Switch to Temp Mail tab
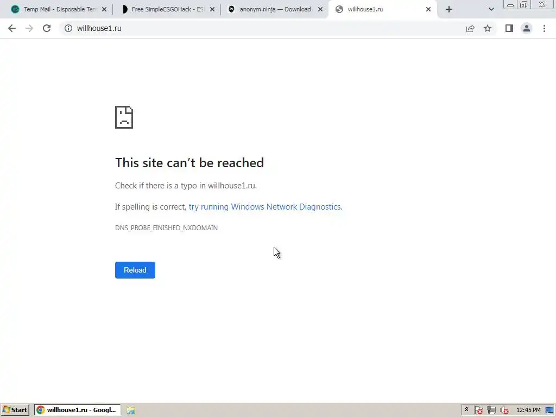556x417 pixels. pyautogui.click(x=58, y=10)
